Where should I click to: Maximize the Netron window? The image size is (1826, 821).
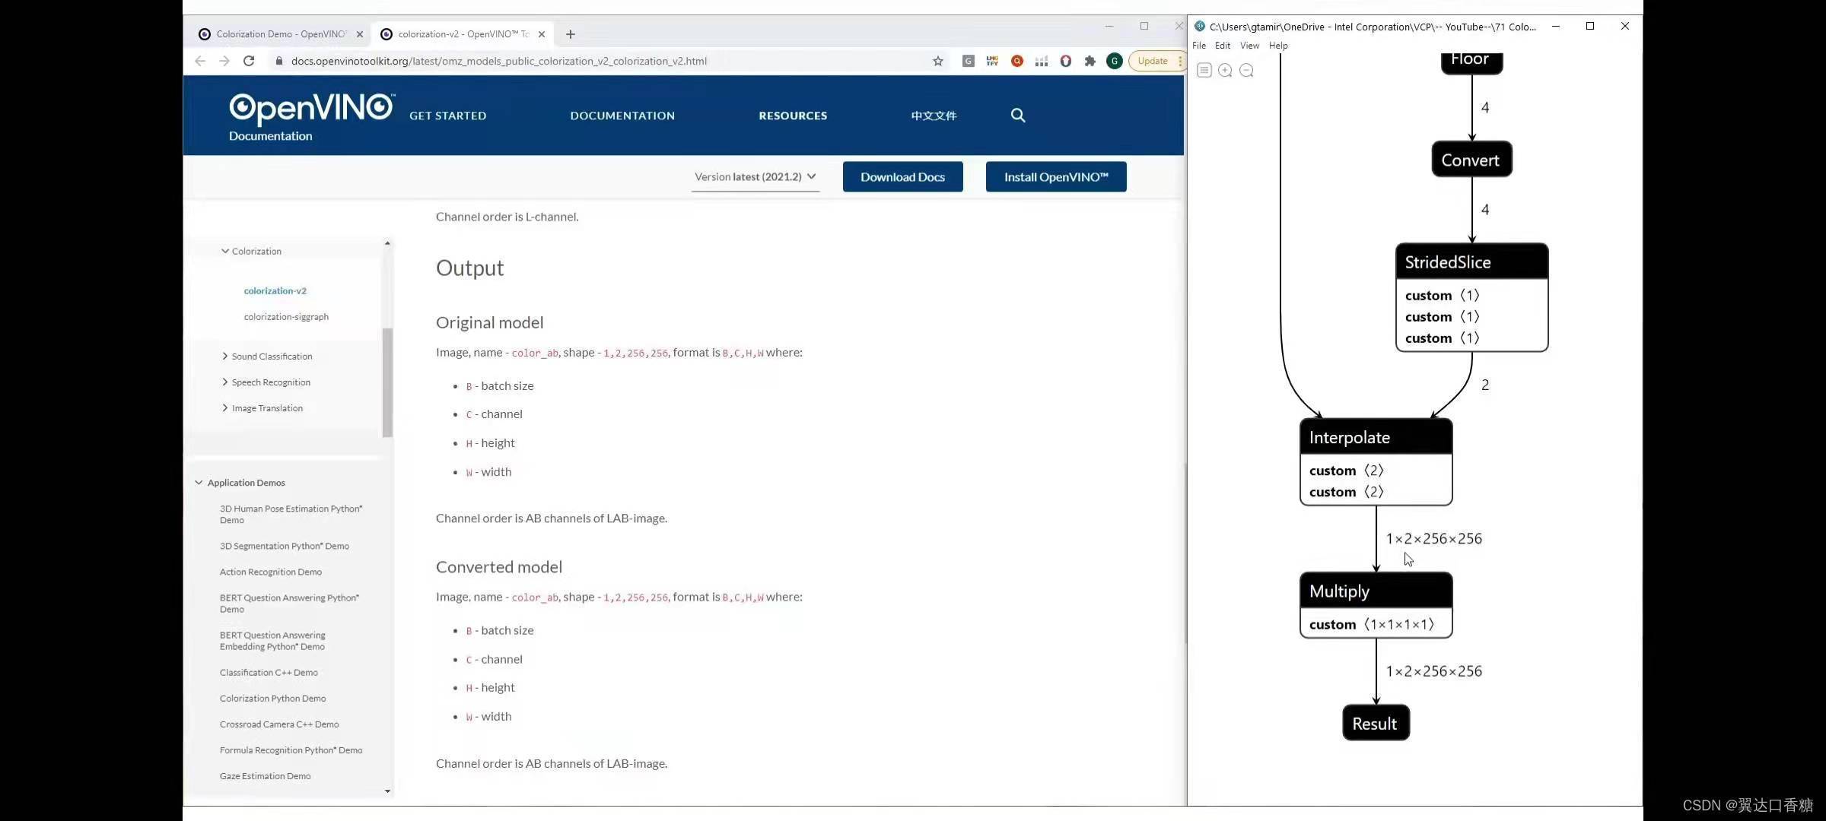[x=1590, y=26]
